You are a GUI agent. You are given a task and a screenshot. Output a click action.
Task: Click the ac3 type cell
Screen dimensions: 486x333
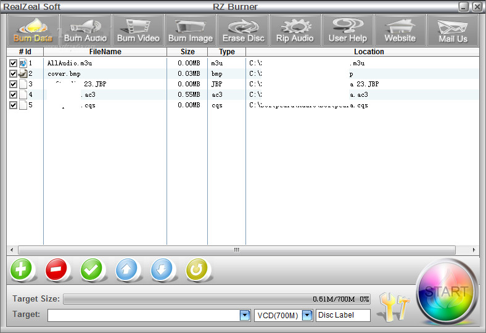pos(217,94)
